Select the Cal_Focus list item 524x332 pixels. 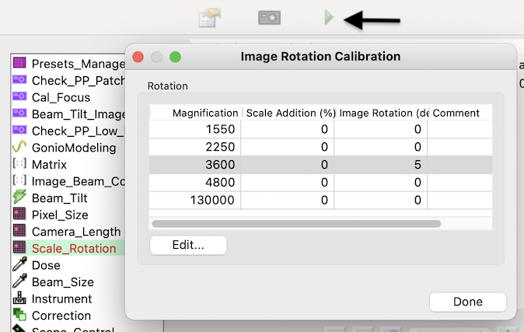point(61,97)
